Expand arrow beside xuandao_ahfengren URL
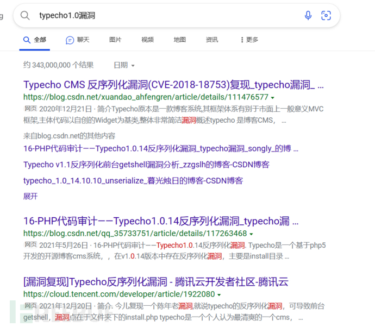 [x=272, y=98]
